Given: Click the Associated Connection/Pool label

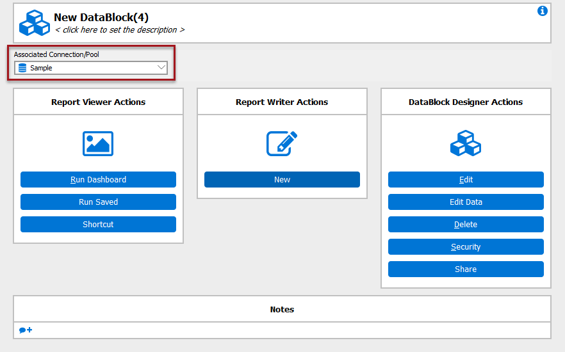Looking at the screenshot, I should [x=56, y=54].
